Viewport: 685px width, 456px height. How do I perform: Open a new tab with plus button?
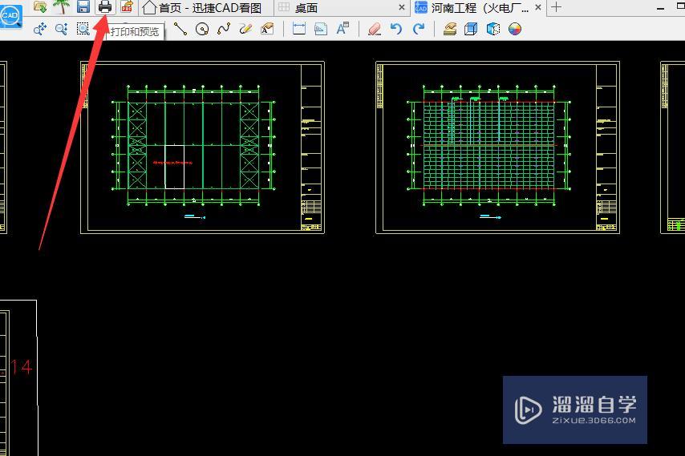click(x=556, y=7)
